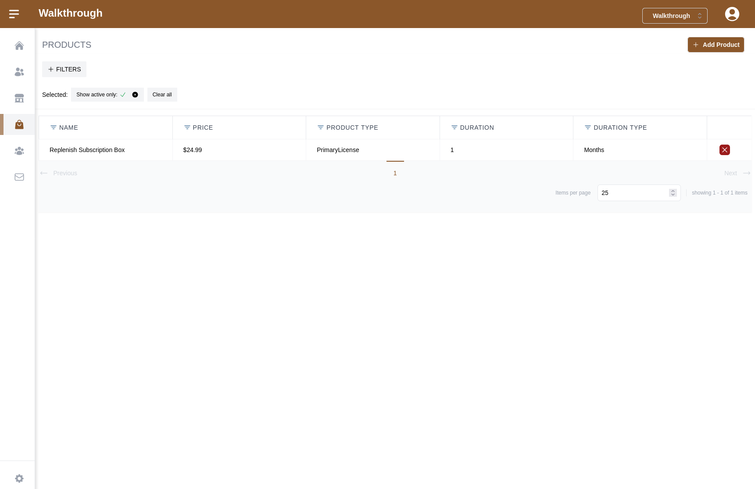Sort by the PRICE column header
The width and height of the screenshot is (755, 489).
pyautogui.click(x=203, y=128)
